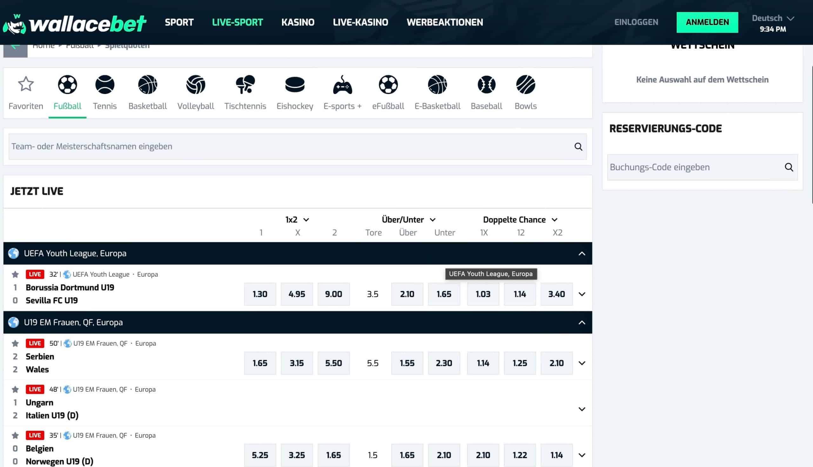
Task: Choose the Volleyball sport icon
Action: pos(196,85)
